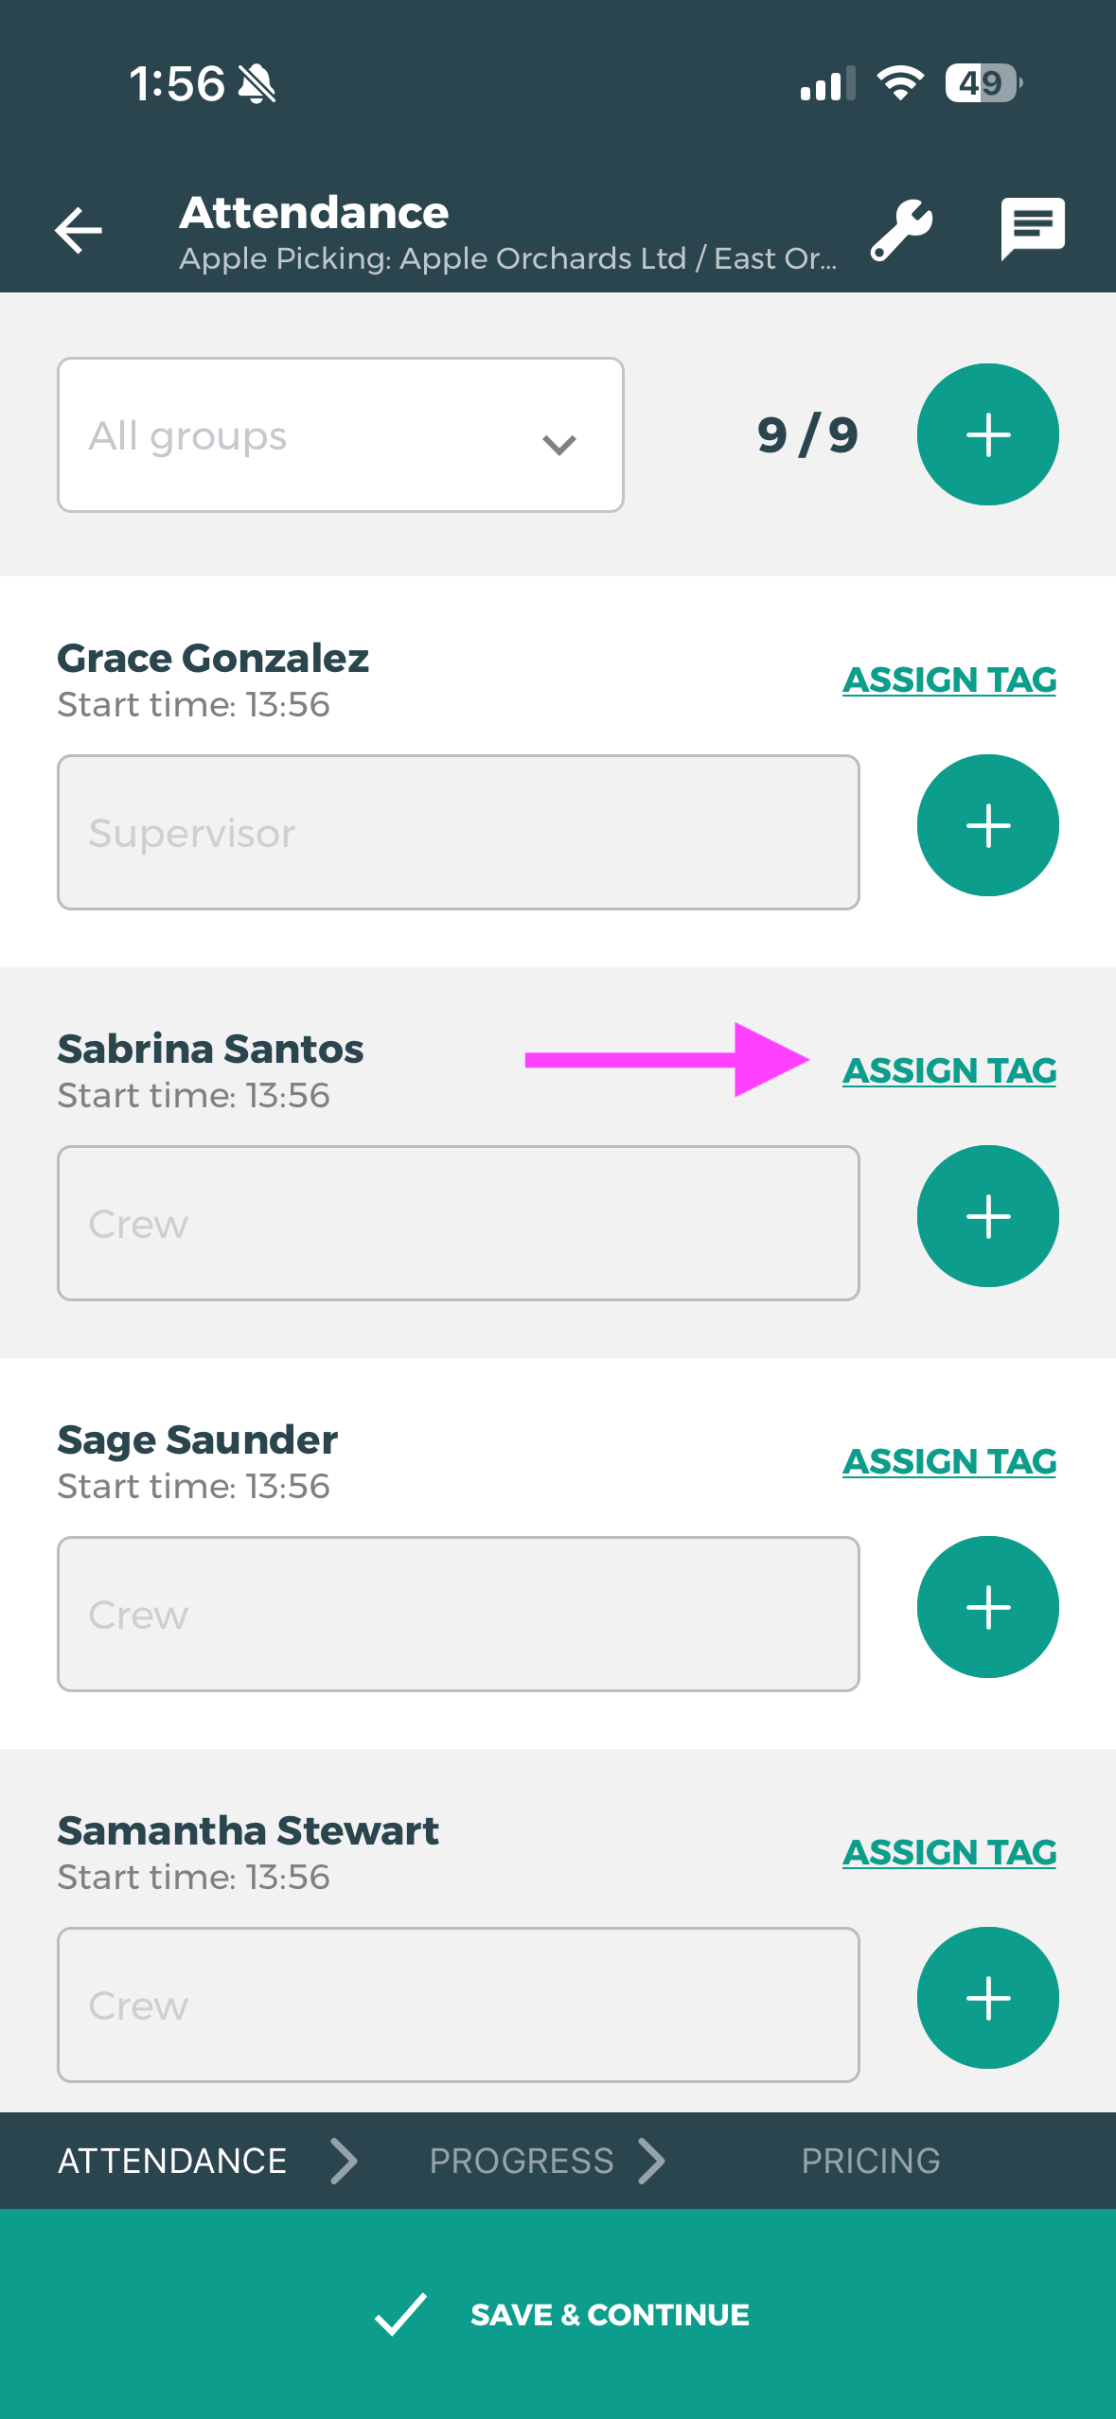Tap the plus button for Grace Gonzalez
Image resolution: width=1116 pixels, height=2419 pixels.
[x=987, y=825]
